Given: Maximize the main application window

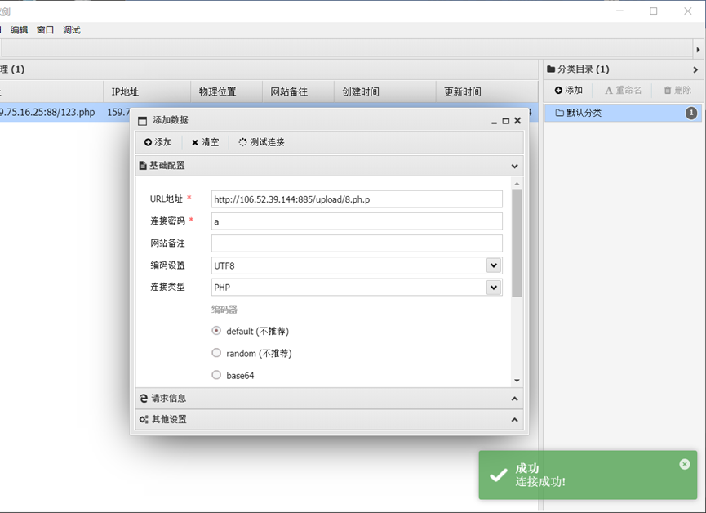Looking at the screenshot, I should pos(653,11).
